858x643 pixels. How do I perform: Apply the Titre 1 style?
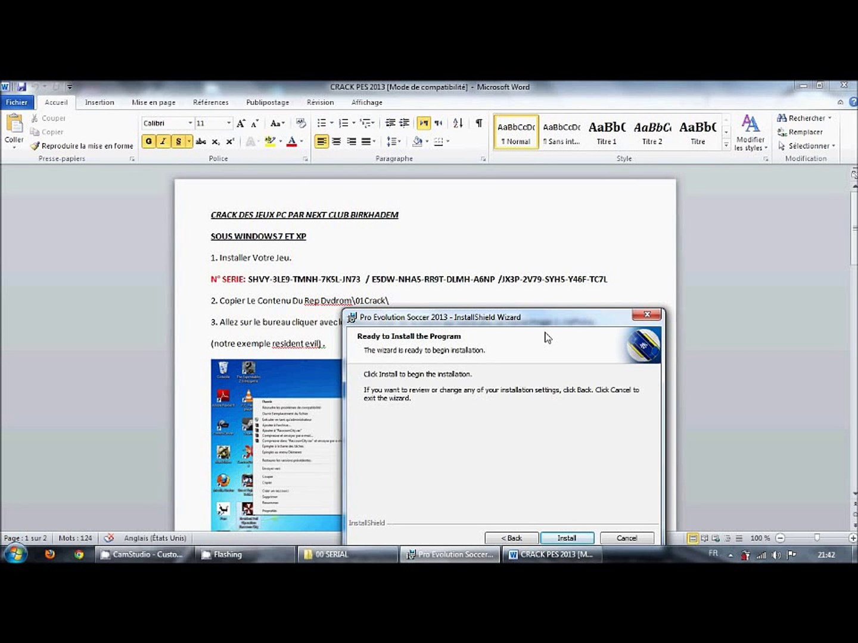point(607,132)
